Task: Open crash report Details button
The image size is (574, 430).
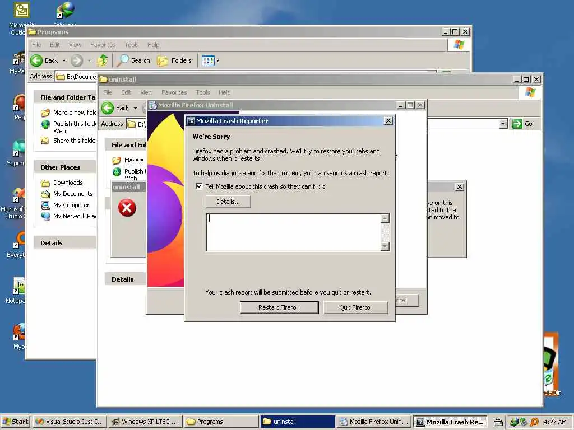Action: point(228,202)
